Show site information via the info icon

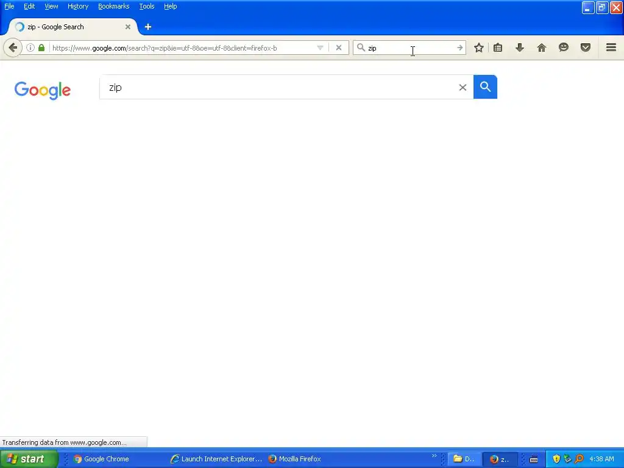(x=30, y=48)
